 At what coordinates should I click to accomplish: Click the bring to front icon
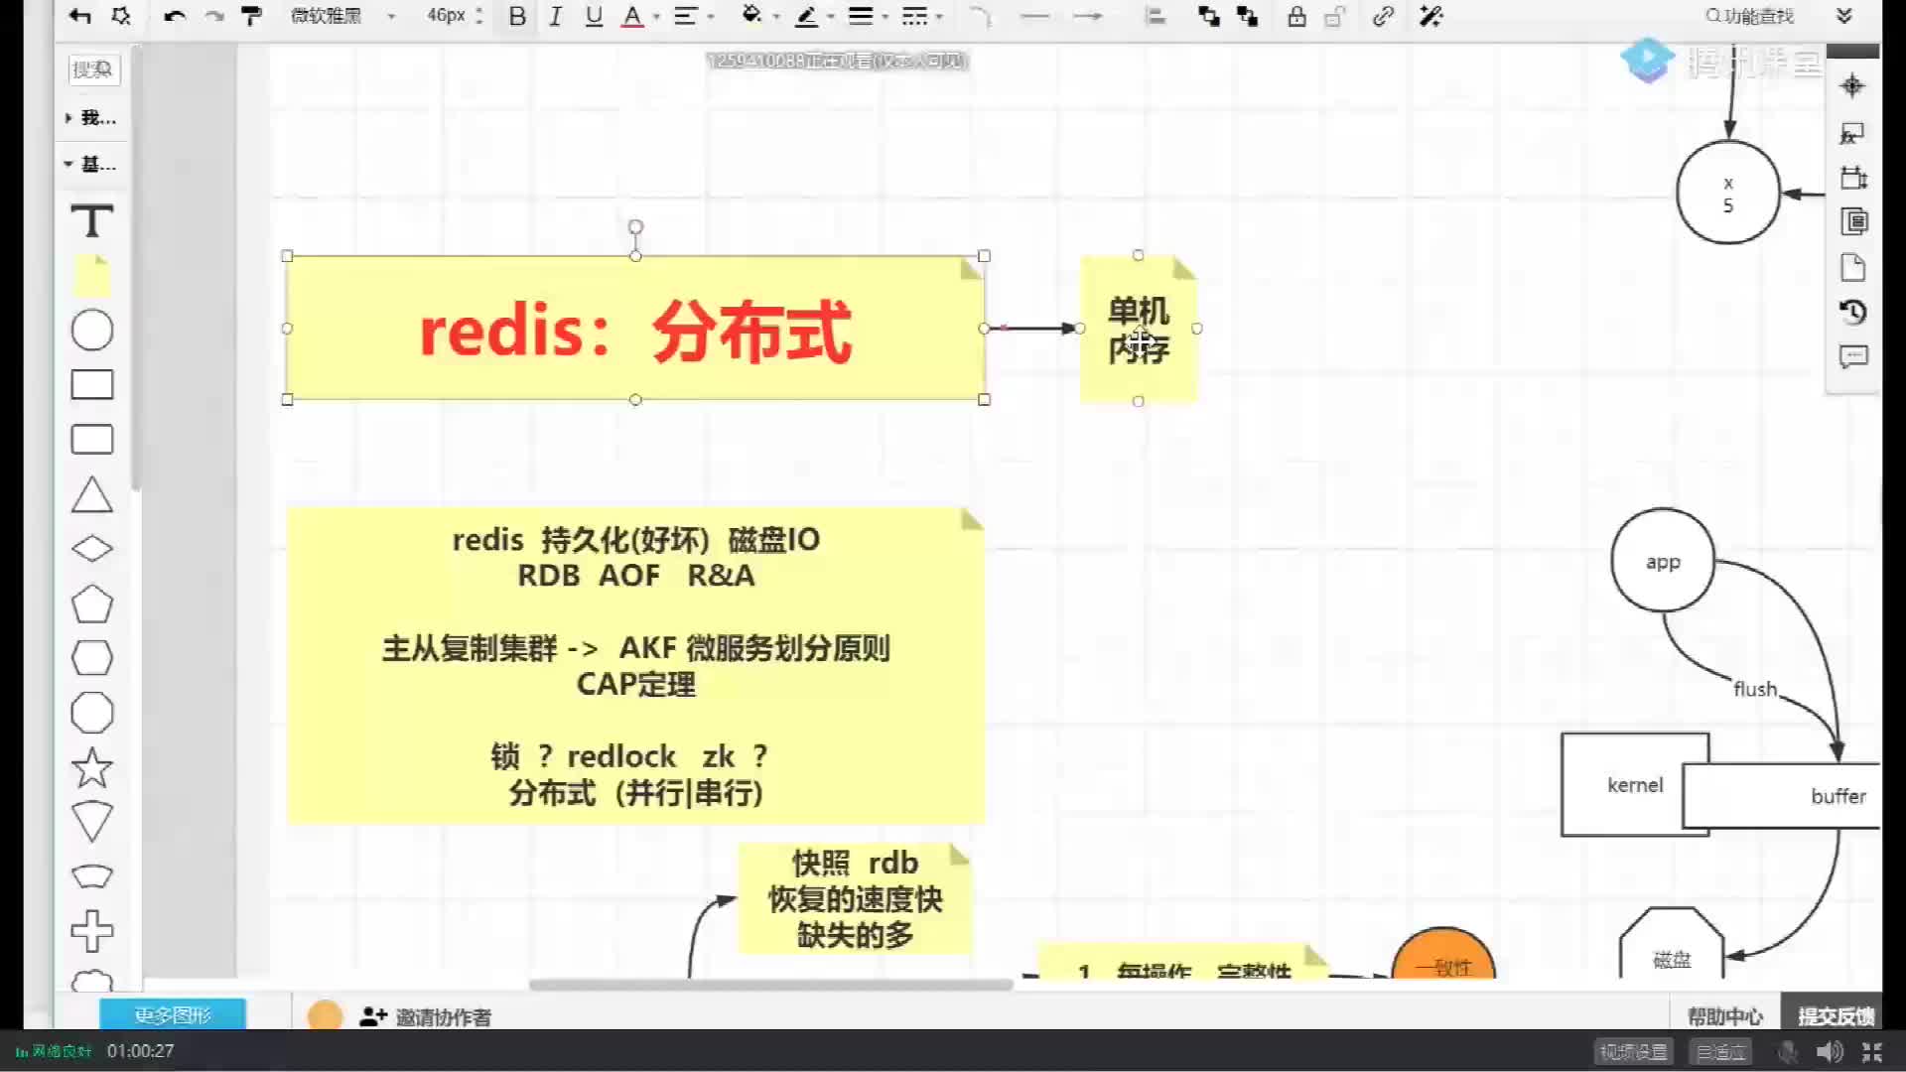[1209, 16]
